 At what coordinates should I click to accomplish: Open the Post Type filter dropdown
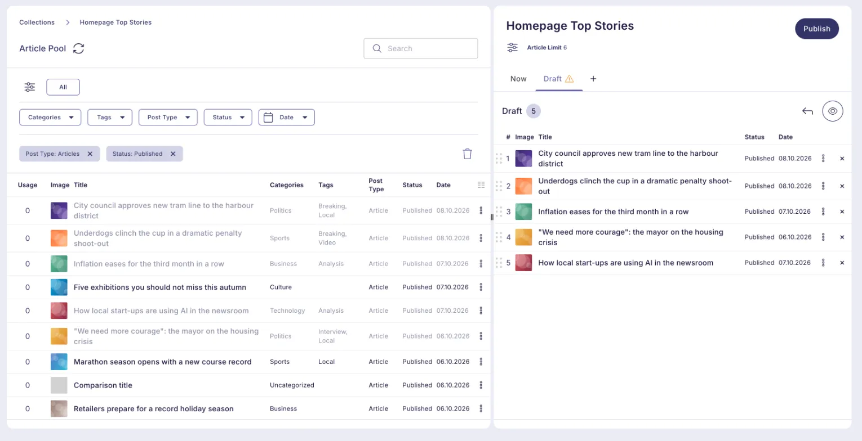pos(168,117)
